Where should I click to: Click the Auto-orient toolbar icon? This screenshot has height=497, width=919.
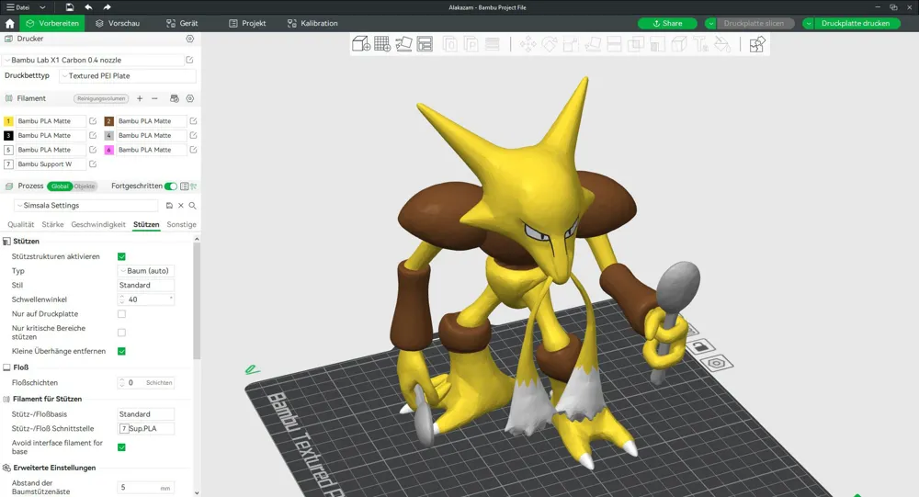[x=403, y=44]
